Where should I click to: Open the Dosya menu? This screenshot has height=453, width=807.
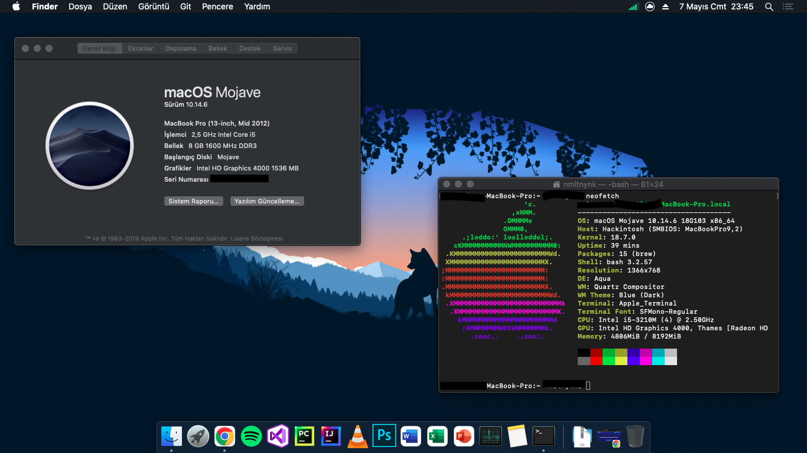[x=80, y=6]
